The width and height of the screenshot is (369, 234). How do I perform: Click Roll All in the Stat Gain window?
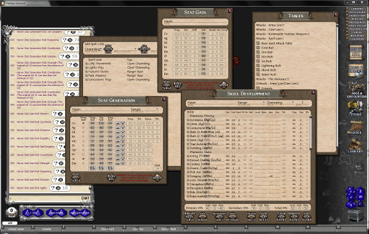178,84
